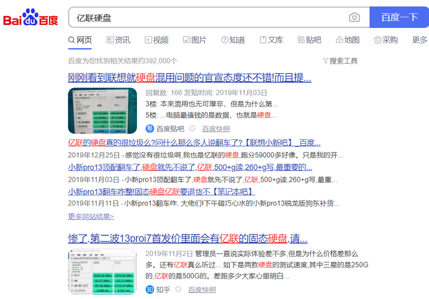Click text 回复数: 166 发贴时间
Viewport: 429px width, 299px height.
[206, 93]
